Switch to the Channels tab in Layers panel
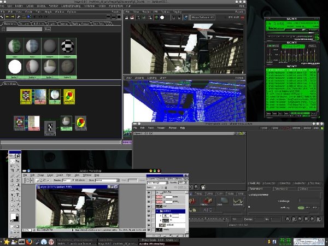Viewport: 328px width, 246px height. (161, 179)
